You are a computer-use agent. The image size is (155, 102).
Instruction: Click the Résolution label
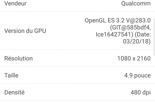tap(19, 59)
